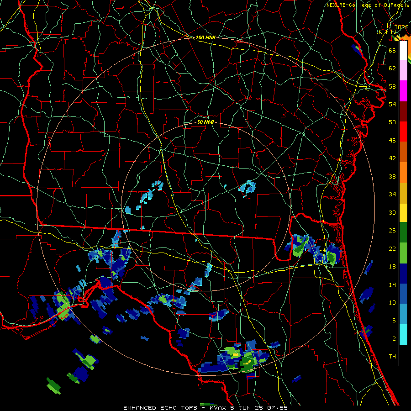This screenshot has height=411, width=411.
Task: Click the dark orange legend band
Action: pyautogui.click(x=403, y=152)
